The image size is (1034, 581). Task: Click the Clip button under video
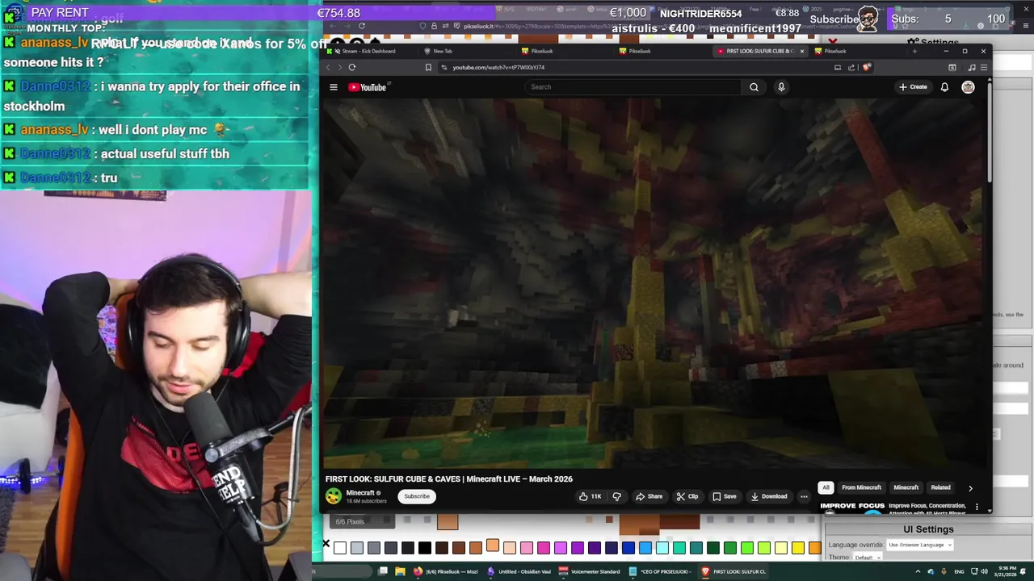(687, 496)
